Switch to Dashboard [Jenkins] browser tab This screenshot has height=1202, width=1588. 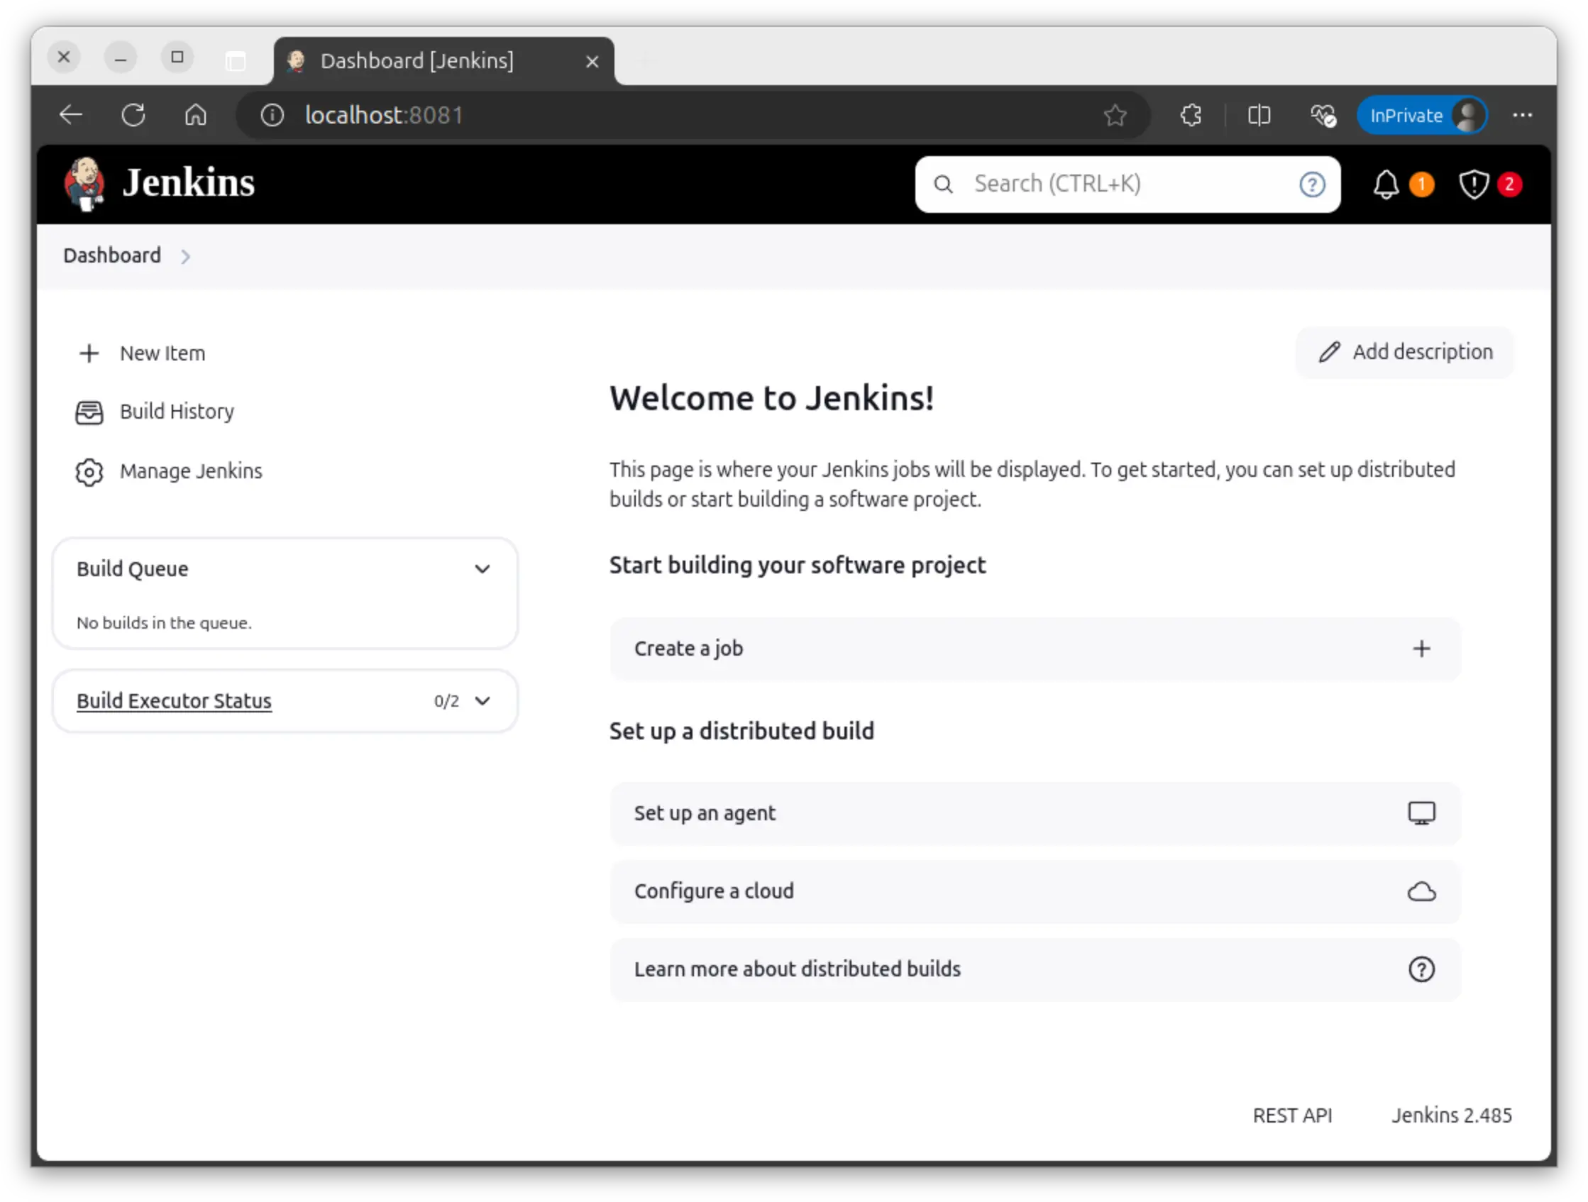point(417,61)
